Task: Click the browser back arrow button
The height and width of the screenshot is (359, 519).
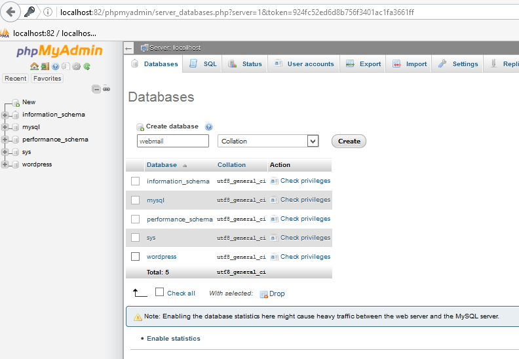Action: point(10,12)
